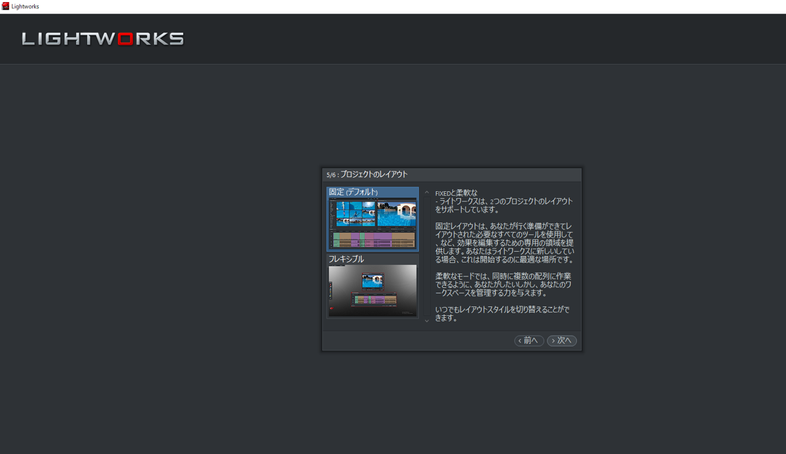Select the 固定 (デフォルト) layout thumbnail

pyautogui.click(x=373, y=219)
